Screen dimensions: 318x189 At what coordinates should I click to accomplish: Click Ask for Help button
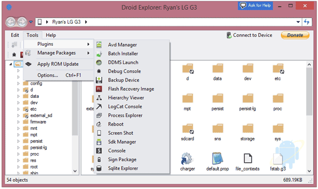(x=255, y=6)
